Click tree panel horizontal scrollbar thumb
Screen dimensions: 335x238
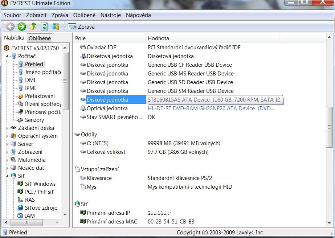pyautogui.click(x=26, y=222)
